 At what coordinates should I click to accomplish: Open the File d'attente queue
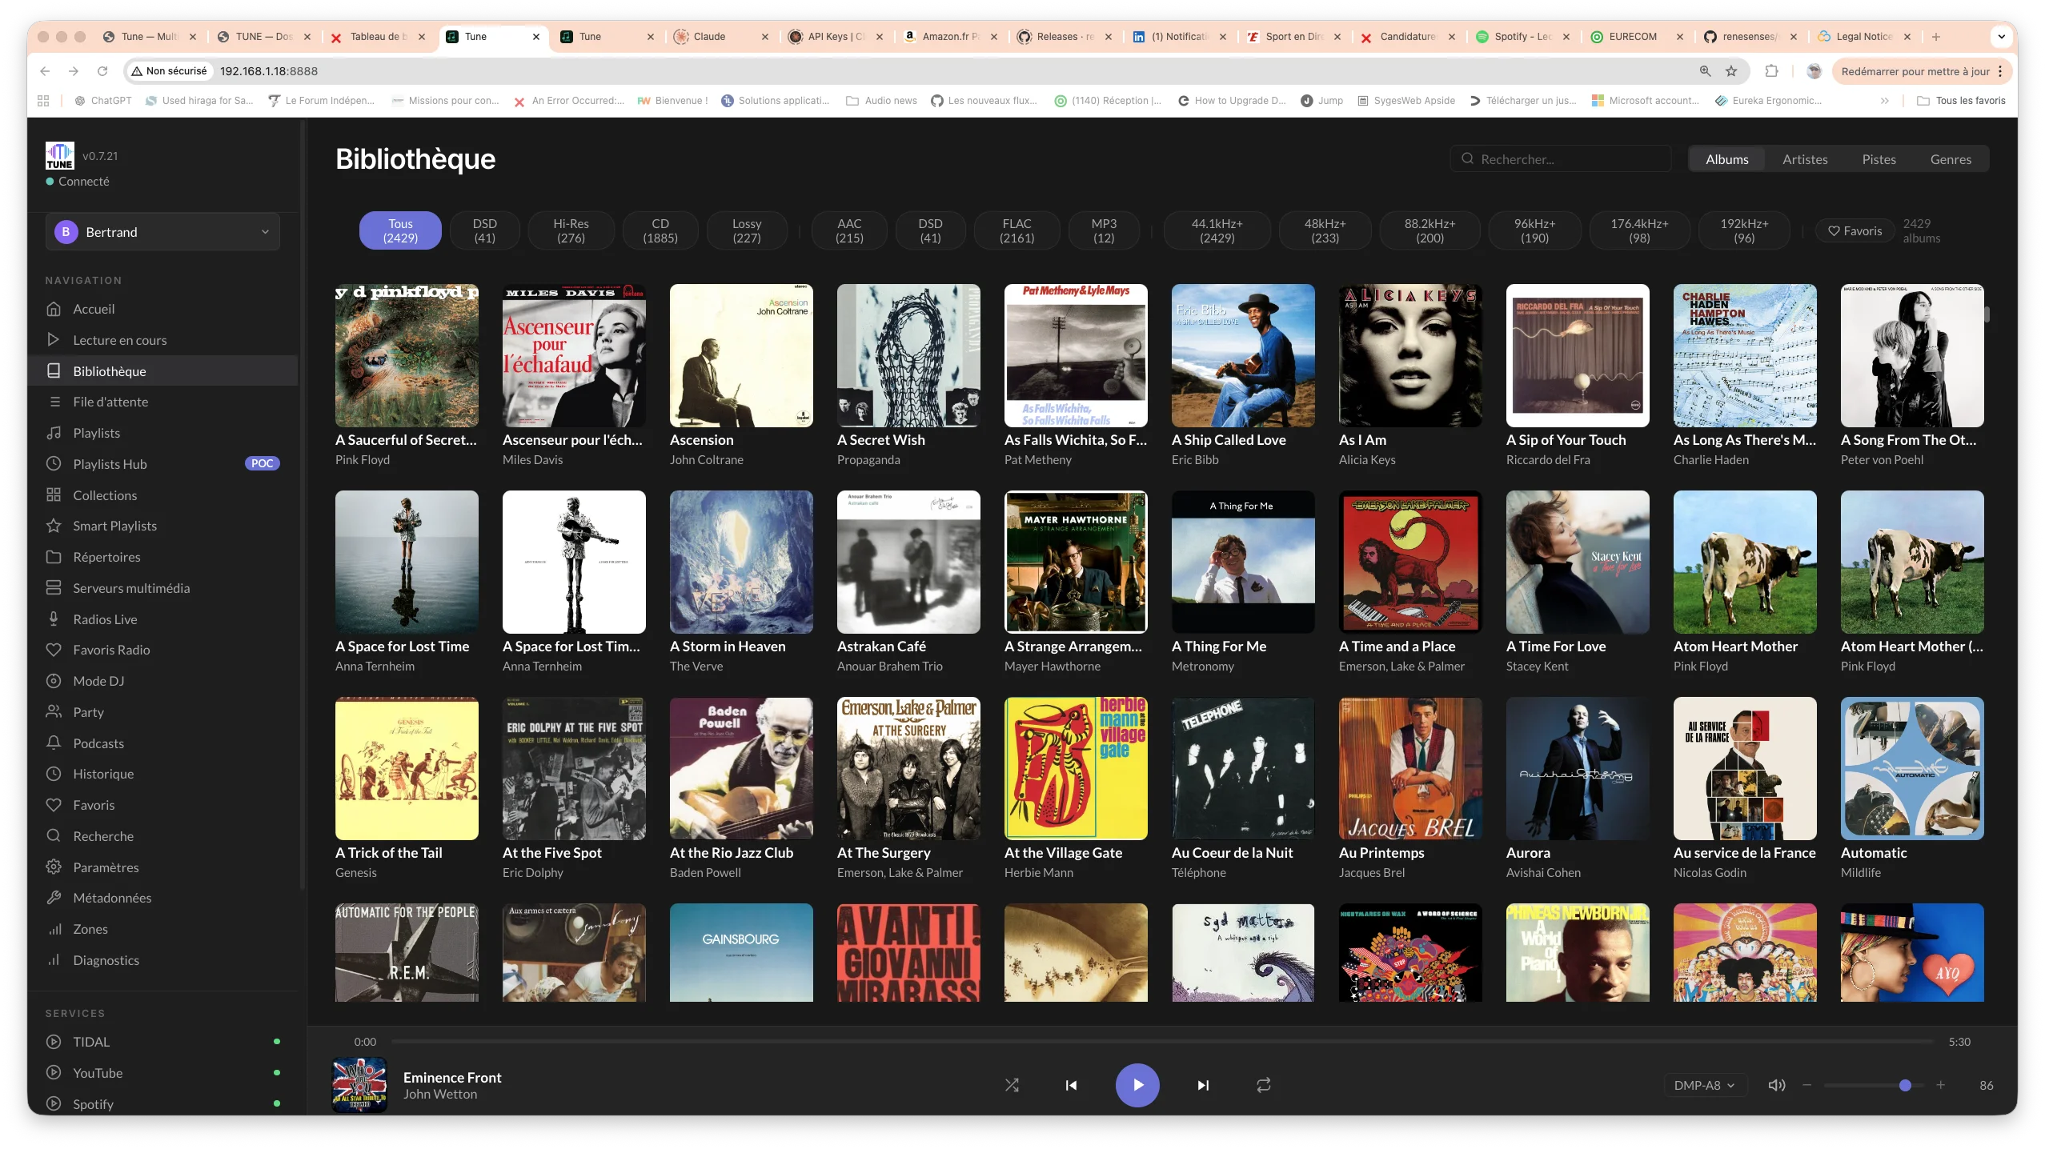point(162,402)
